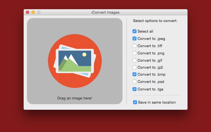Click the iConvert Images window title
This screenshot has height=132, width=211.
pyautogui.click(x=105, y=12)
